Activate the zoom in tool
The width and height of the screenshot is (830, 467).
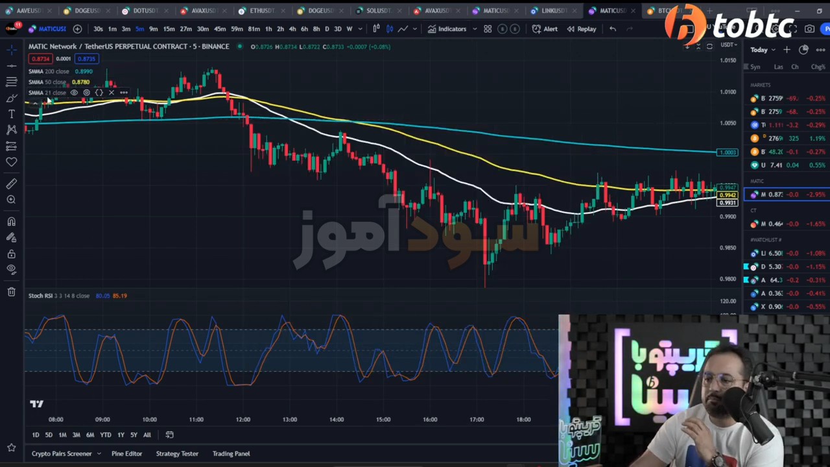coord(12,200)
